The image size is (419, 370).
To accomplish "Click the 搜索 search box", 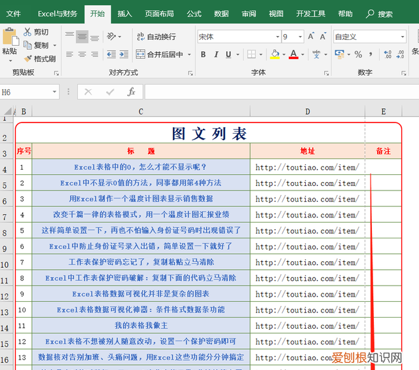I will point(380,14).
